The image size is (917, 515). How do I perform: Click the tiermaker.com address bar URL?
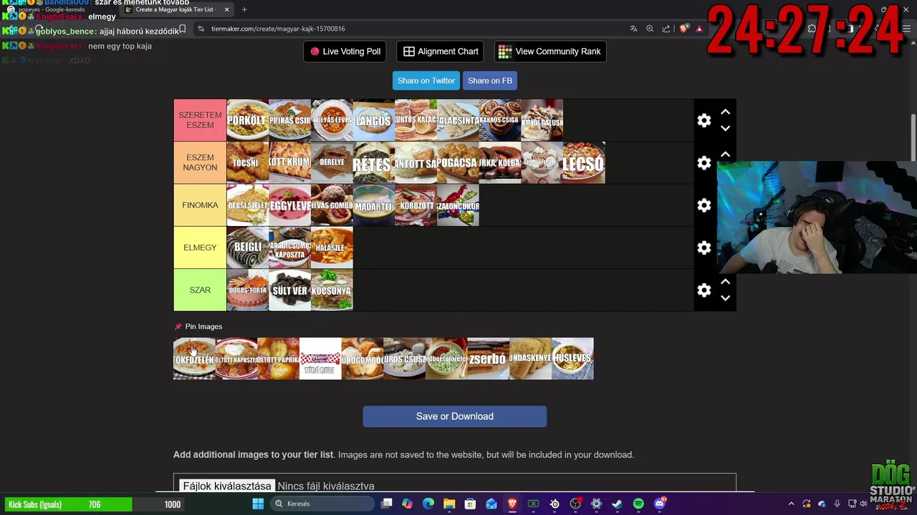278,29
